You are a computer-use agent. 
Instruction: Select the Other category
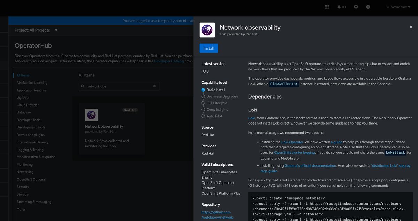[21, 209]
